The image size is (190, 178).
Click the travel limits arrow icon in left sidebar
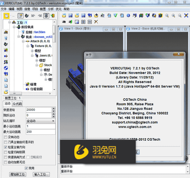[6, 56]
